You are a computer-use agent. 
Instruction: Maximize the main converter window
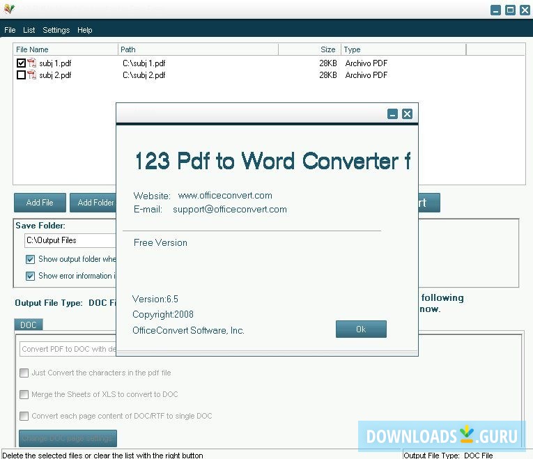pos(510,10)
